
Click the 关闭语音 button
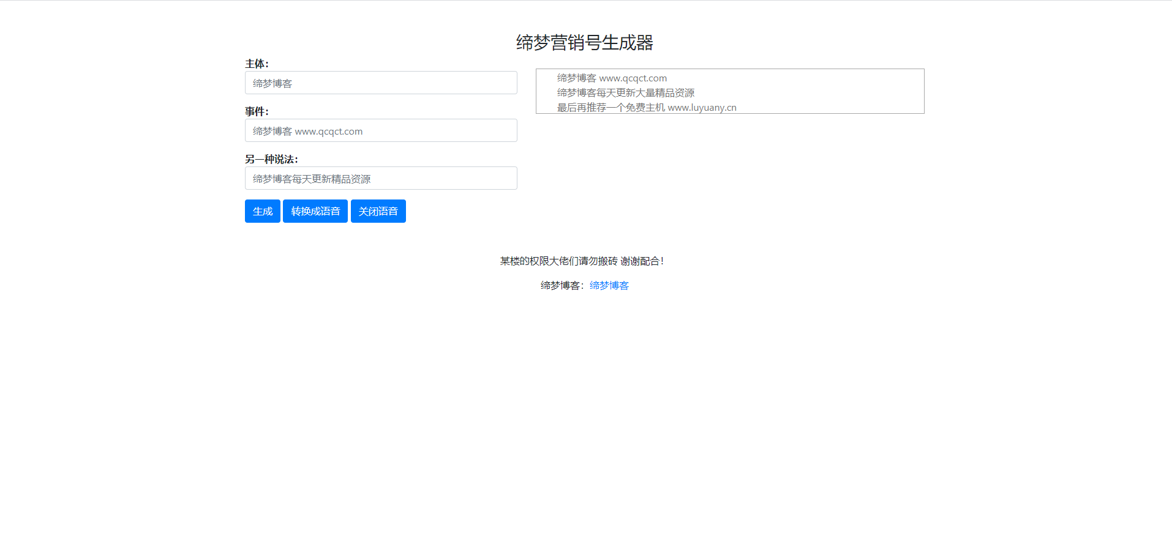tap(378, 211)
